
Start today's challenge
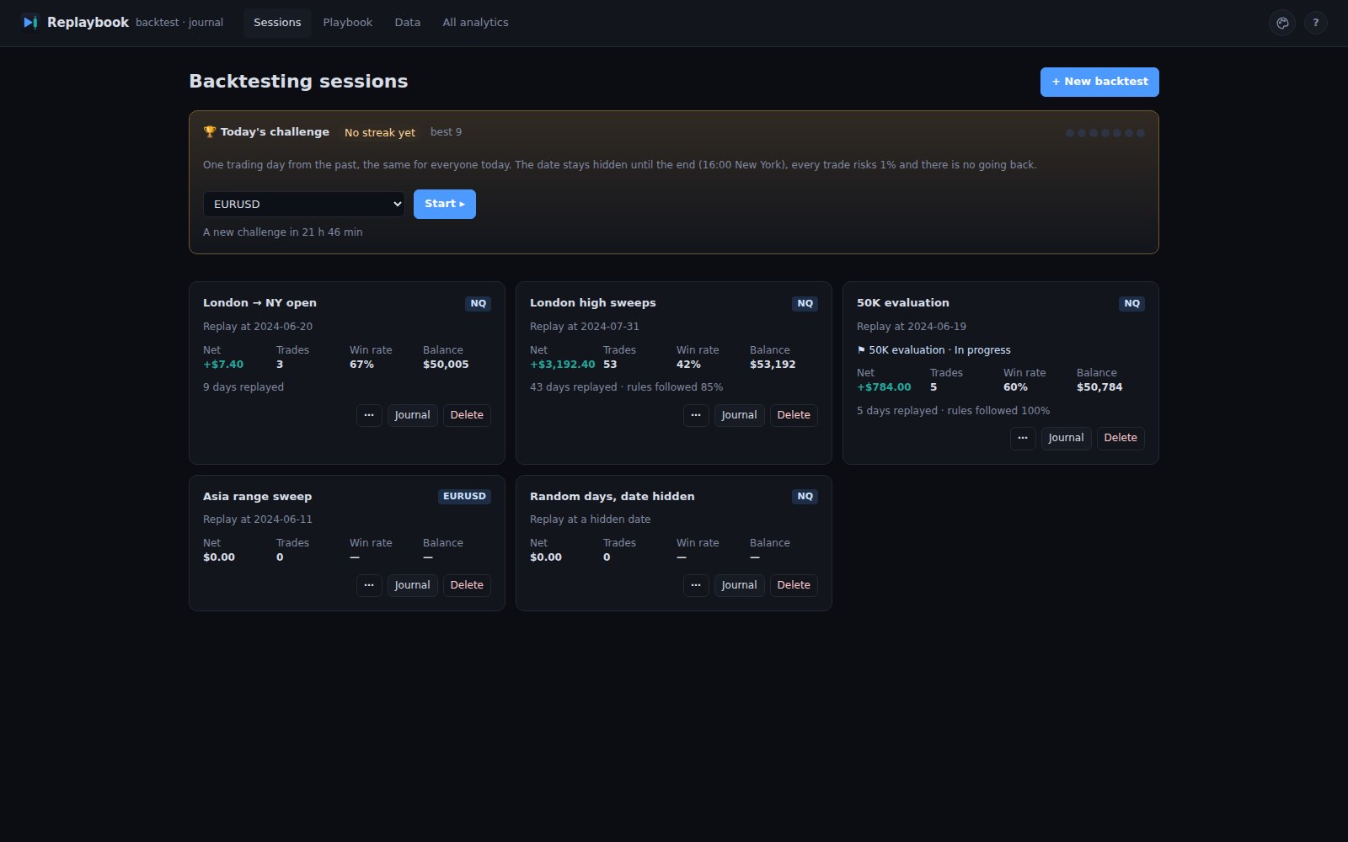(x=445, y=204)
